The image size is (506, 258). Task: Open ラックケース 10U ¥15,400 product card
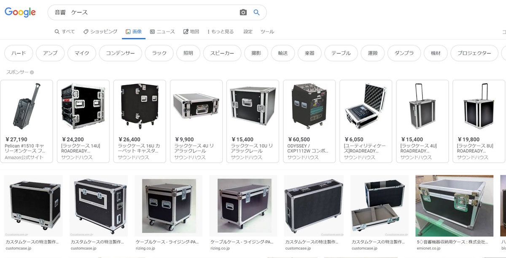point(253,121)
